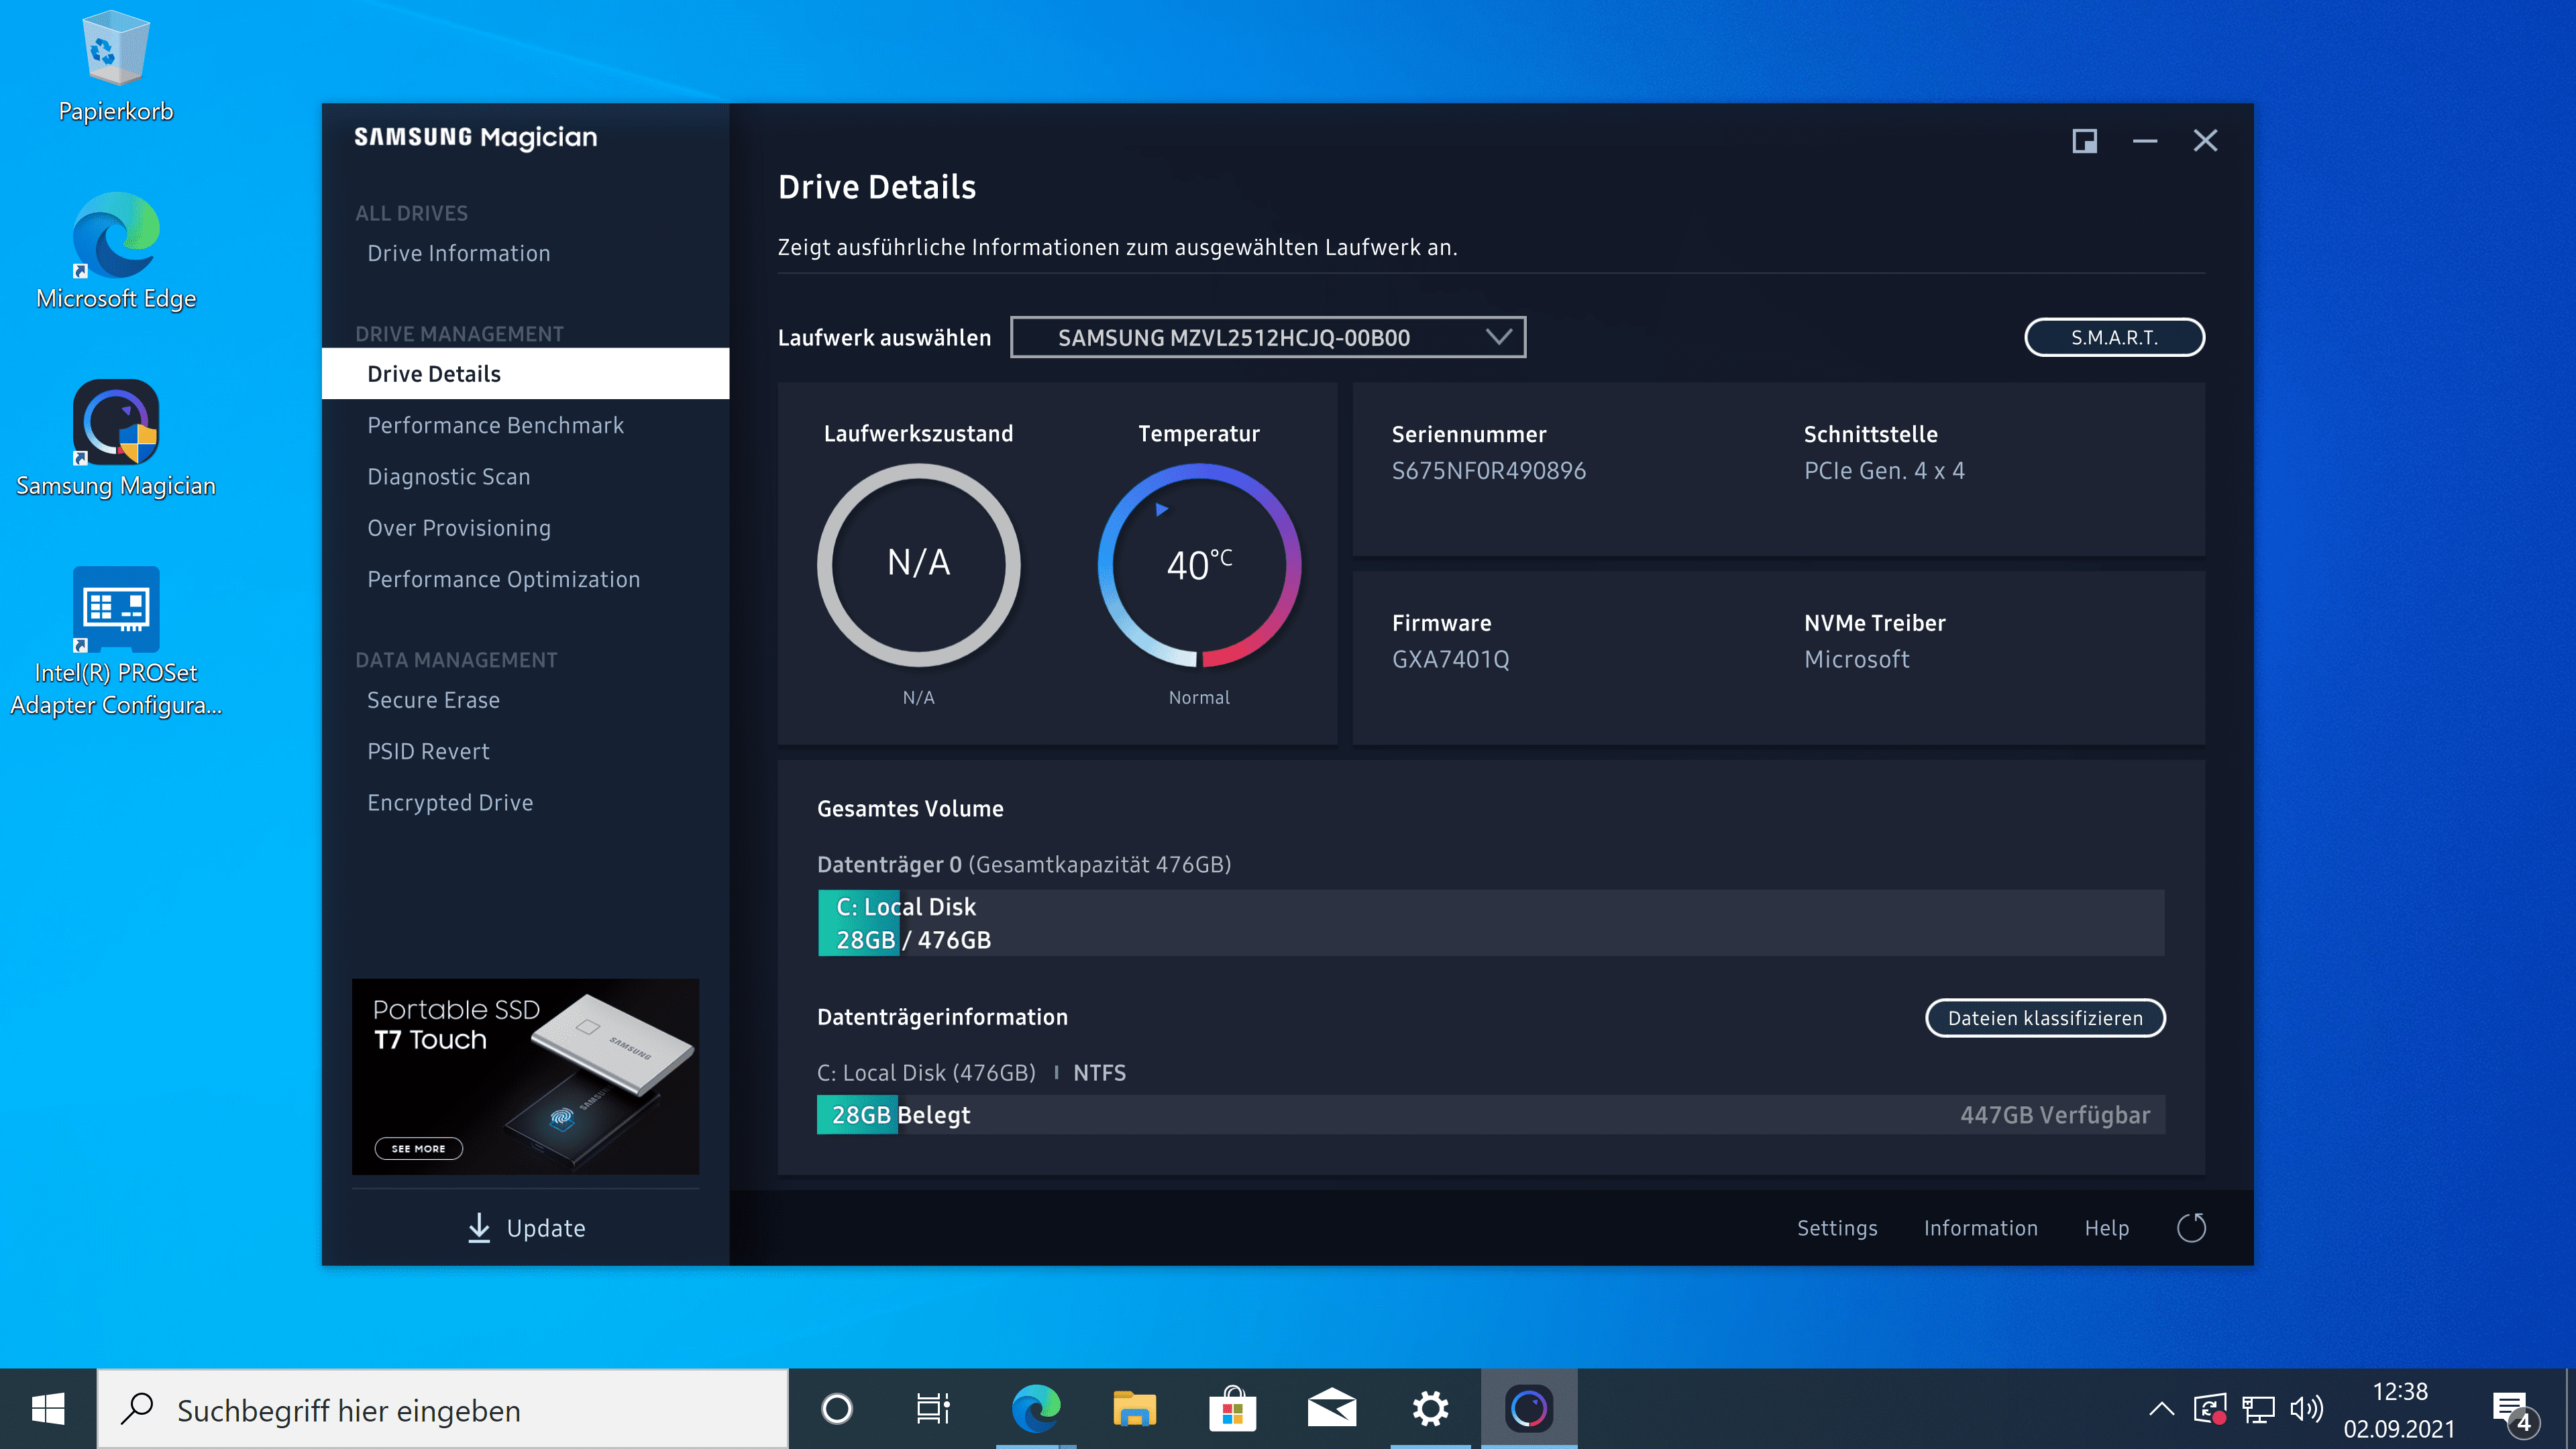Viewport: 2576px width, 1449px height.
Task: Click the network tray icon
Action: click(2258, 1409)
